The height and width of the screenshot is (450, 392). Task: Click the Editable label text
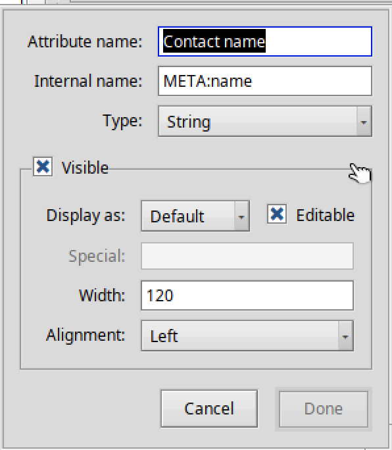click(326, 215)
